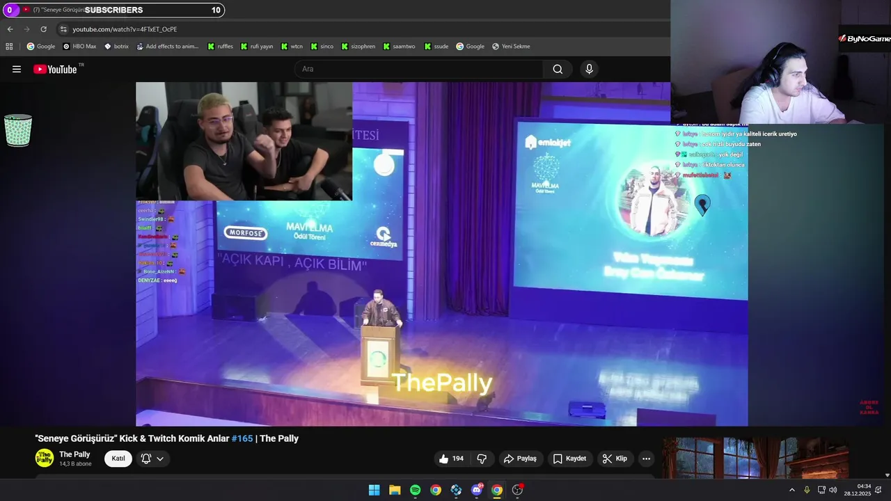Click the "14,3 B abone" subscriber count text
Screen dimensions: 891x501
coord(75,464)
